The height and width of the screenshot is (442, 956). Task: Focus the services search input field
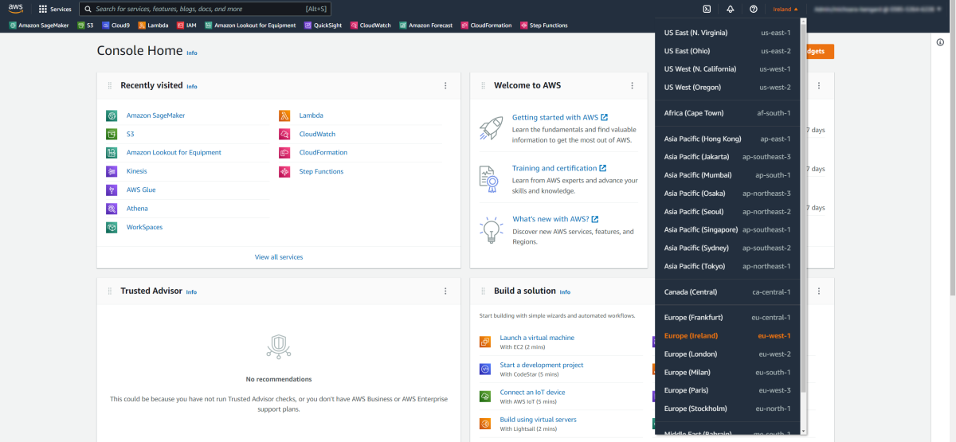coord(205,9)
